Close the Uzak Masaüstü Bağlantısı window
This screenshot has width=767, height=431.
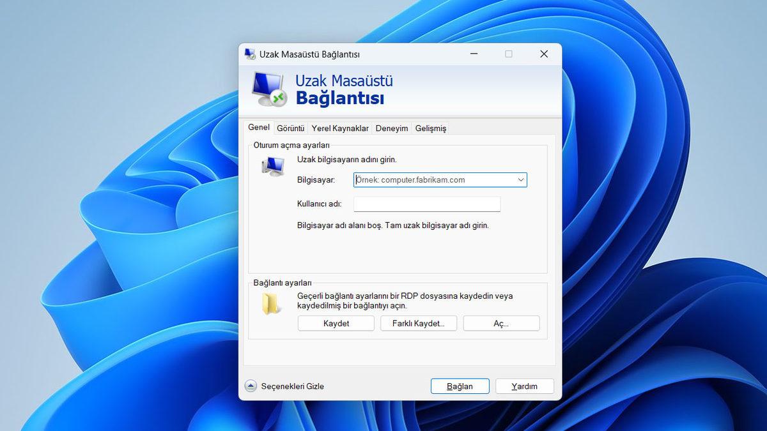(544, 54)
